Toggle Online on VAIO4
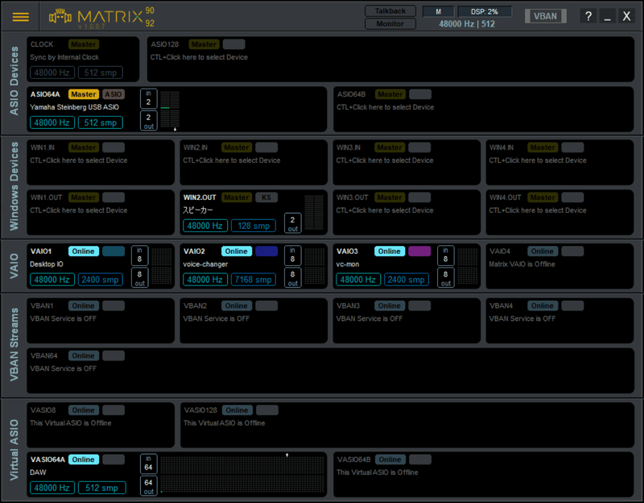 [x=543, y=251]
